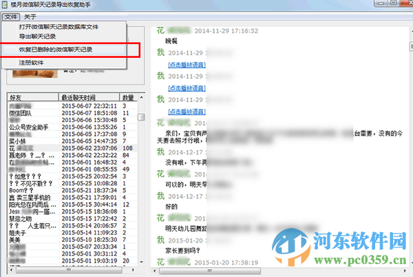Click the row dated 2015-05-14 20:06:57

click(72, 225)
